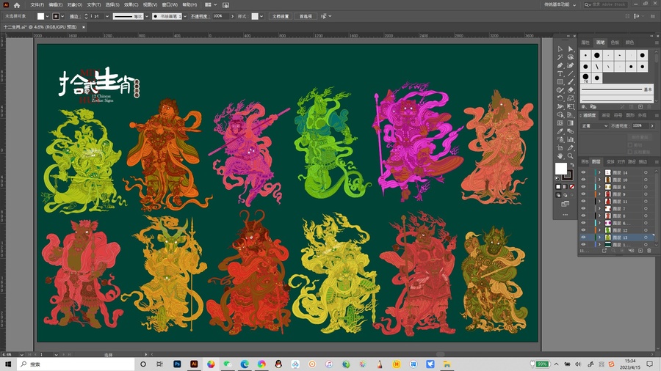
Task: Select the Rectangle tool
Action: coord(560,82)
